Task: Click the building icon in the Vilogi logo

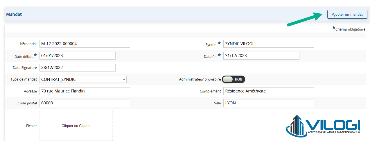Action: (x=296, y=126)
